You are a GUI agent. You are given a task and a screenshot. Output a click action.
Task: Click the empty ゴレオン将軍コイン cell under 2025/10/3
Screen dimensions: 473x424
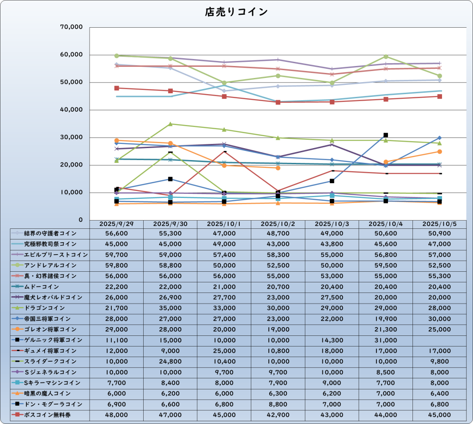(333, 329)
